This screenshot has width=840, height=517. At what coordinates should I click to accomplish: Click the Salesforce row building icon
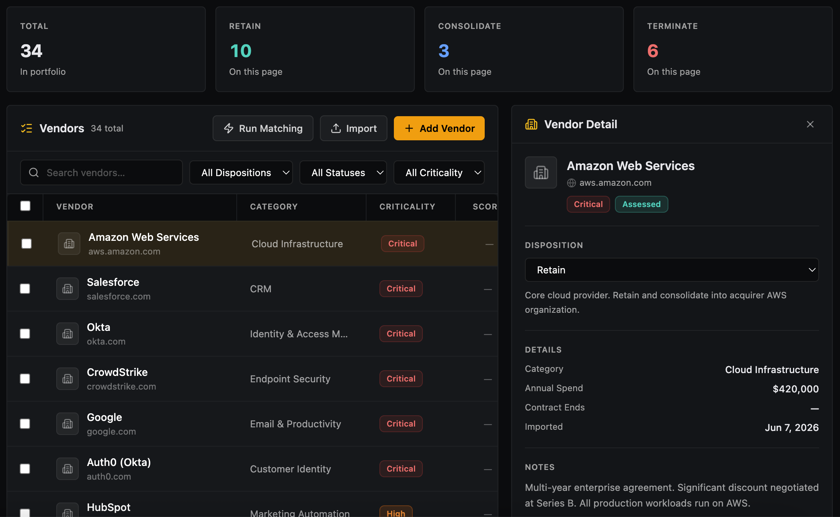68,289
